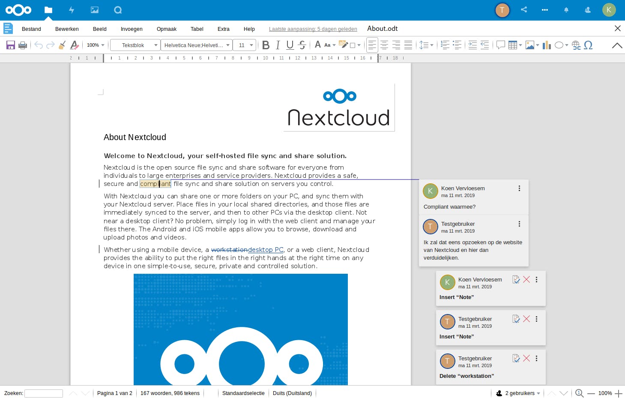Toggle the bulleted list
The height and width of the screenshot is (401, 625).
coord(457,45)
